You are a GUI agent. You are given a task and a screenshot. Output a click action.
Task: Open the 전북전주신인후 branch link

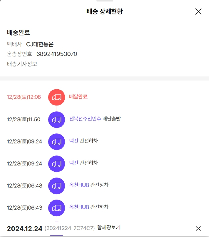tap(85, 119)
